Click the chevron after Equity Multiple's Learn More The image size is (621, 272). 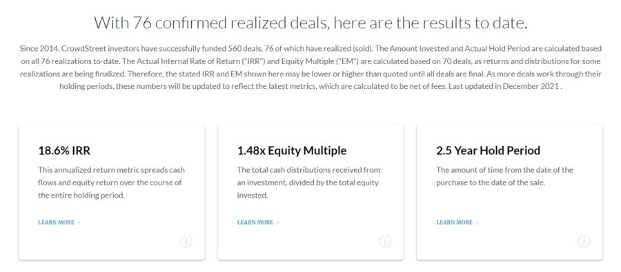277,223
